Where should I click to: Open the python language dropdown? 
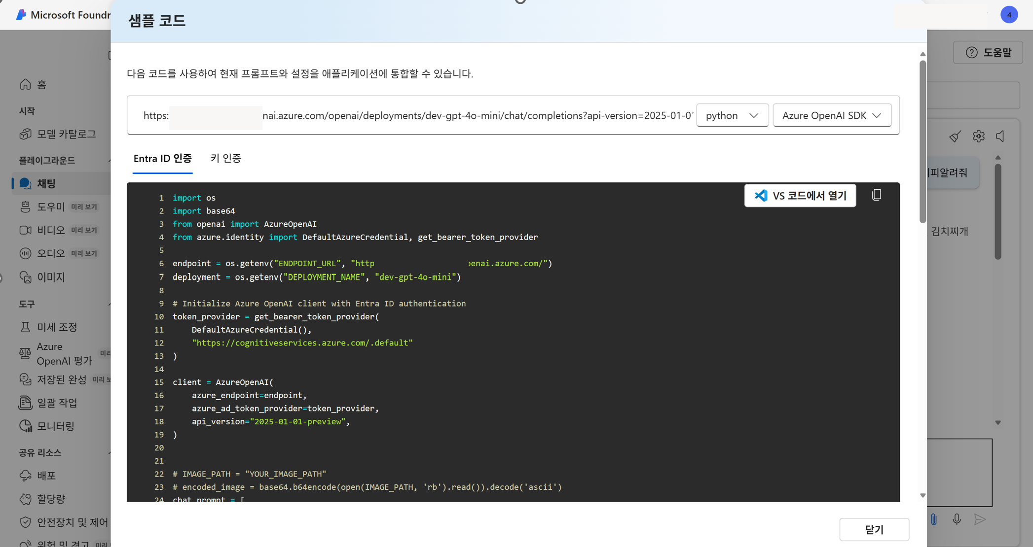click(732, 115)
